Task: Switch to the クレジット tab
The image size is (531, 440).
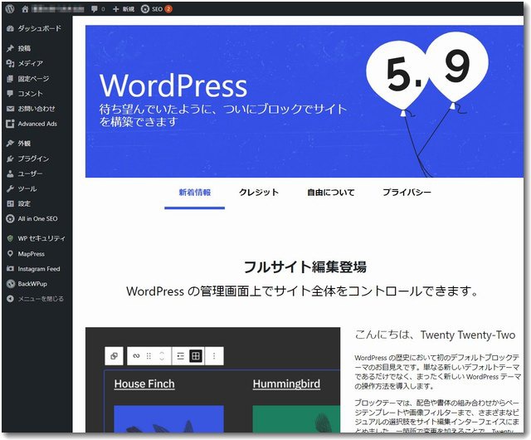Action: (x=259, y=193)
